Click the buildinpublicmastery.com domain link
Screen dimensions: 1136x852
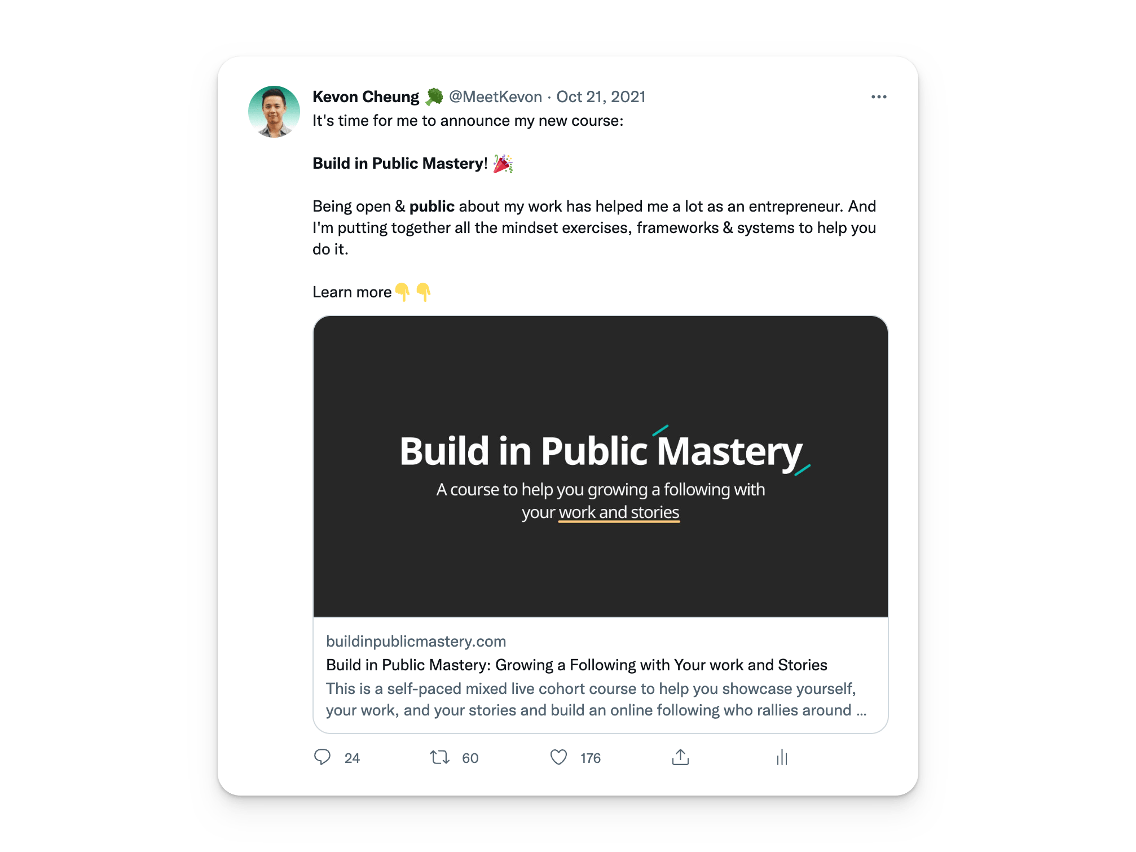pyautogui.click(x=416, y=641)
